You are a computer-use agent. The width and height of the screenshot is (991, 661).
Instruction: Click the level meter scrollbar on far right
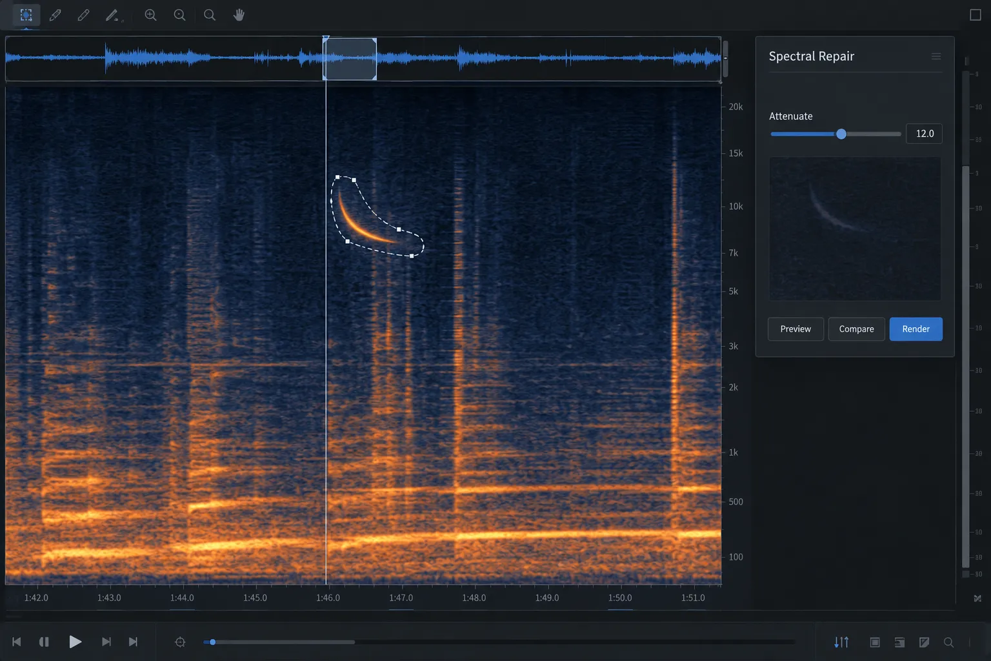pyautogui.click(x=966, y=367)
